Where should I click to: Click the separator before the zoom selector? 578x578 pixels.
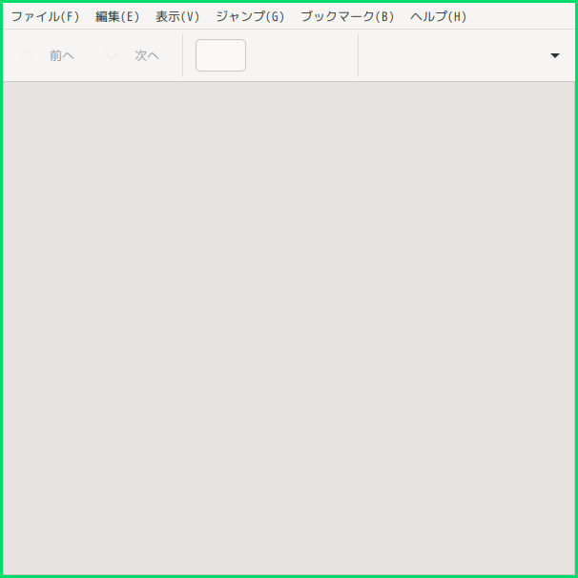[x=358, y=55]
